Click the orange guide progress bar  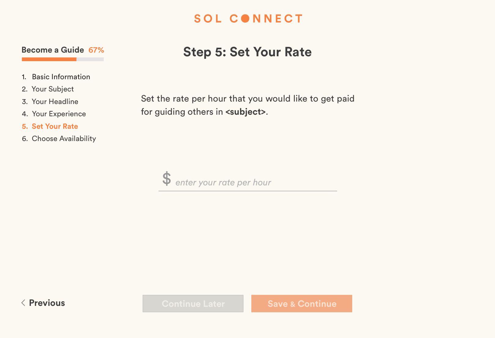[49, 59]
